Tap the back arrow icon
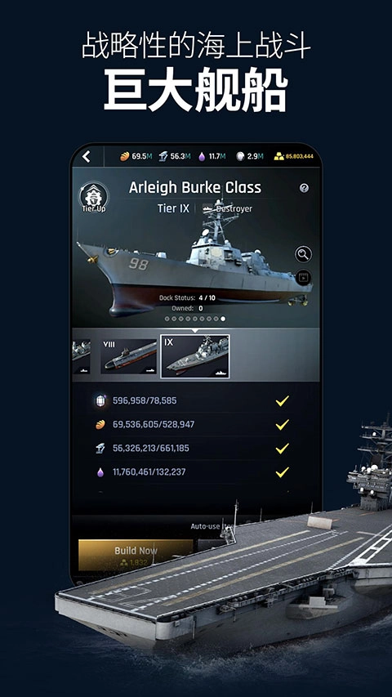 click(x=87, y=156)
